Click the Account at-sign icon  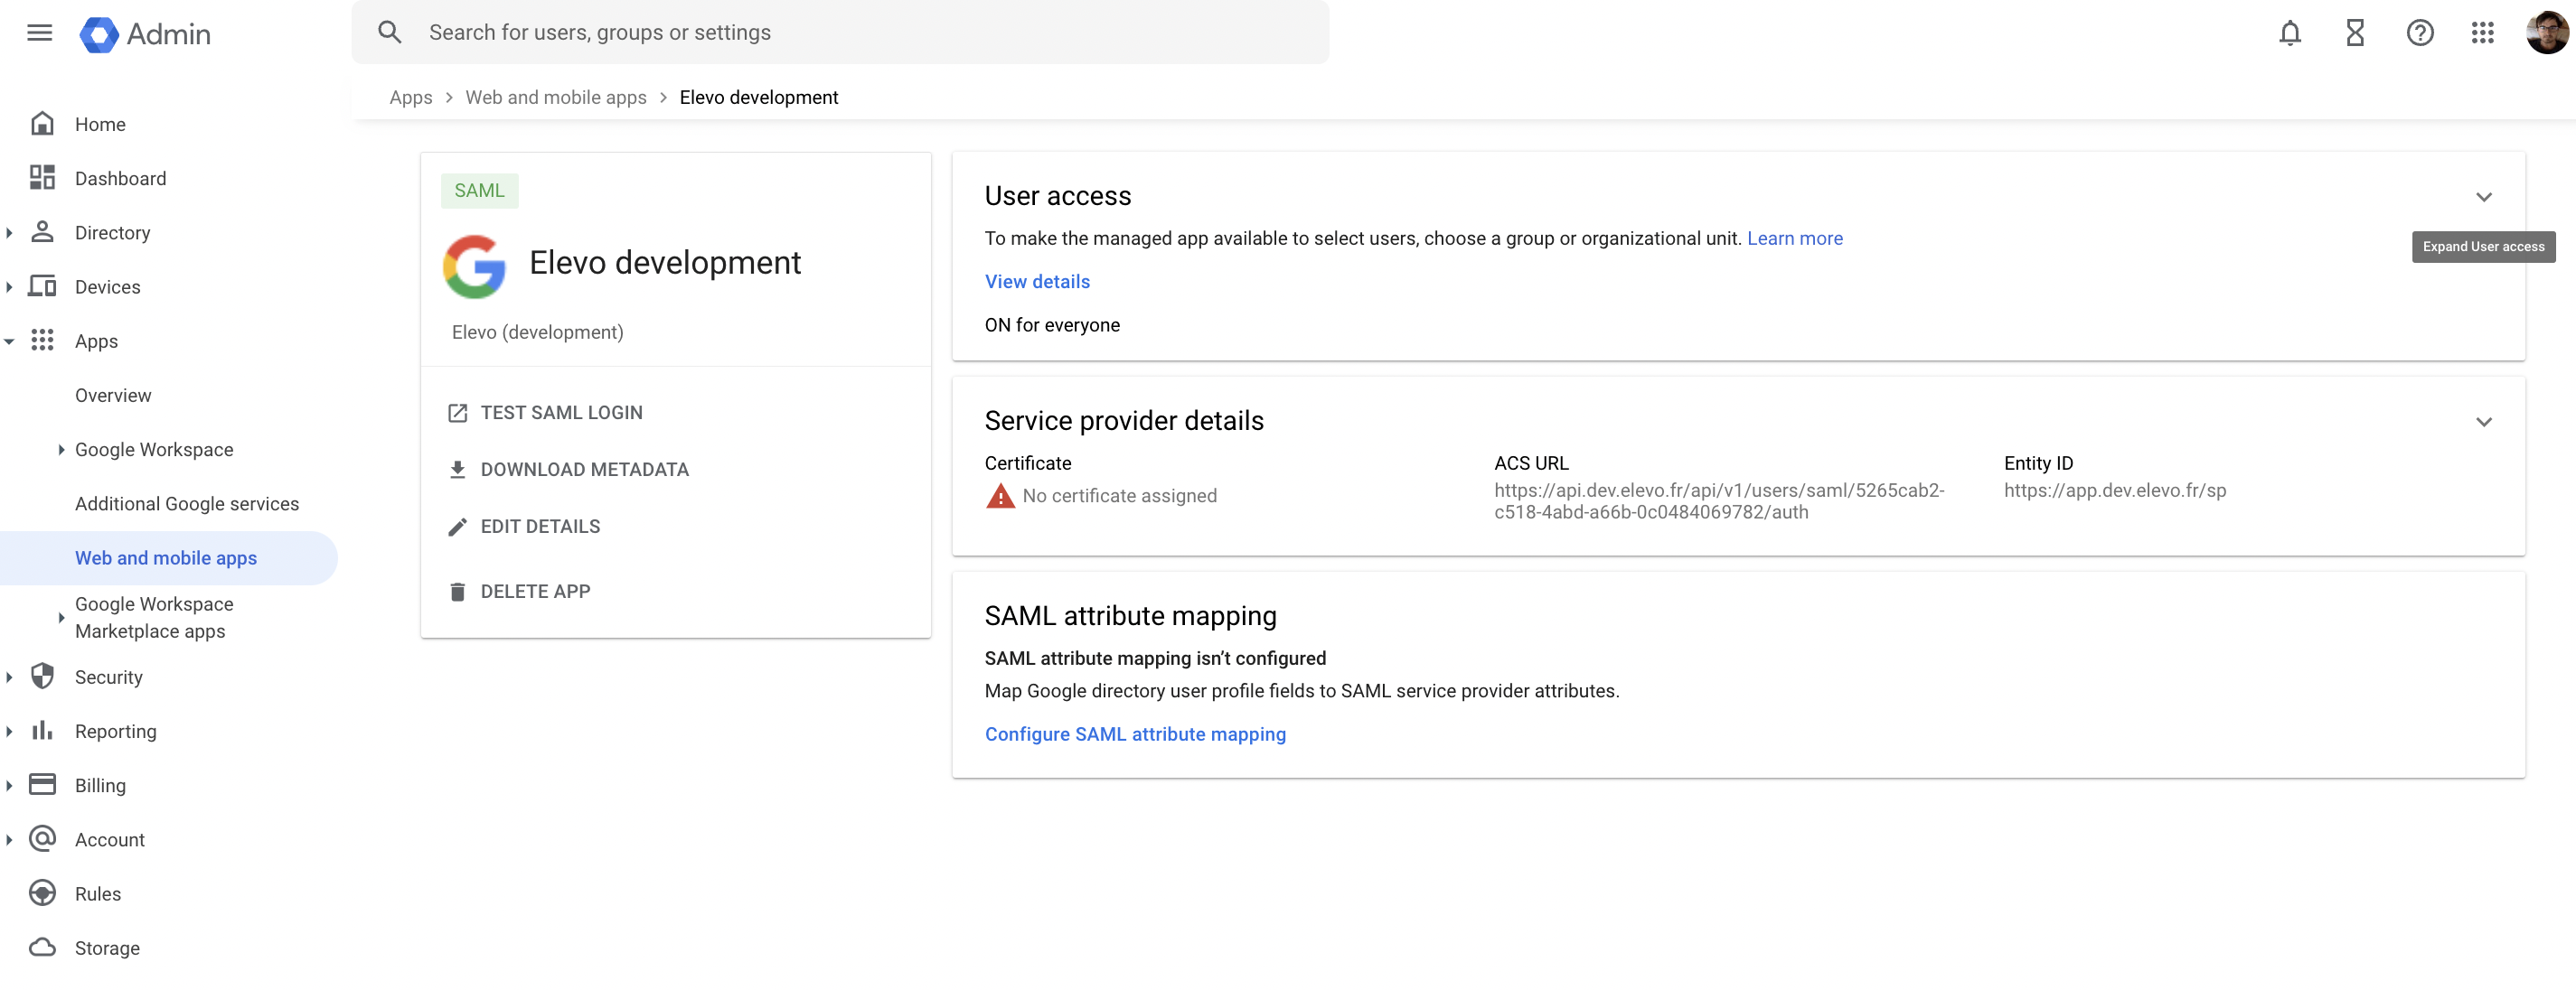(42, 838)
